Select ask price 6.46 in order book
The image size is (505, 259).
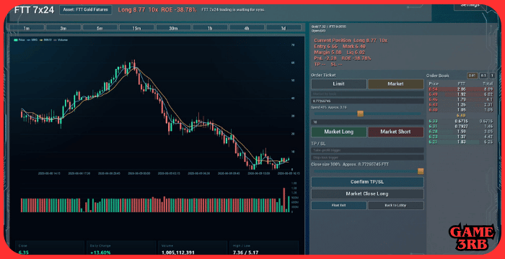coord(433,99)
